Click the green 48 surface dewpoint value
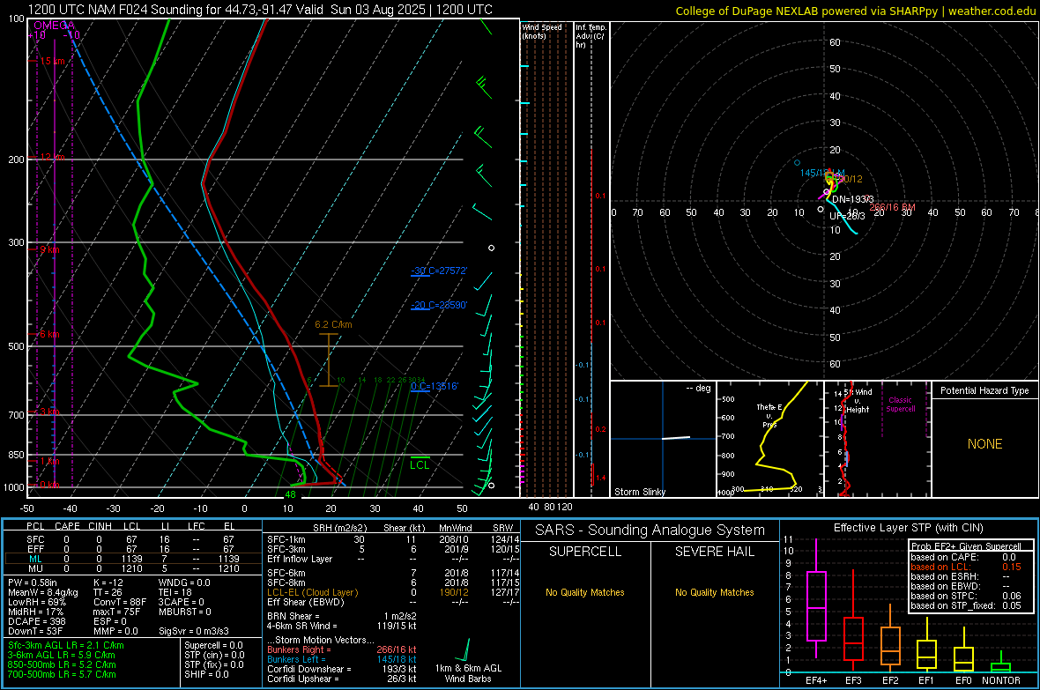The image size is (1040, 690). point(290,494)
